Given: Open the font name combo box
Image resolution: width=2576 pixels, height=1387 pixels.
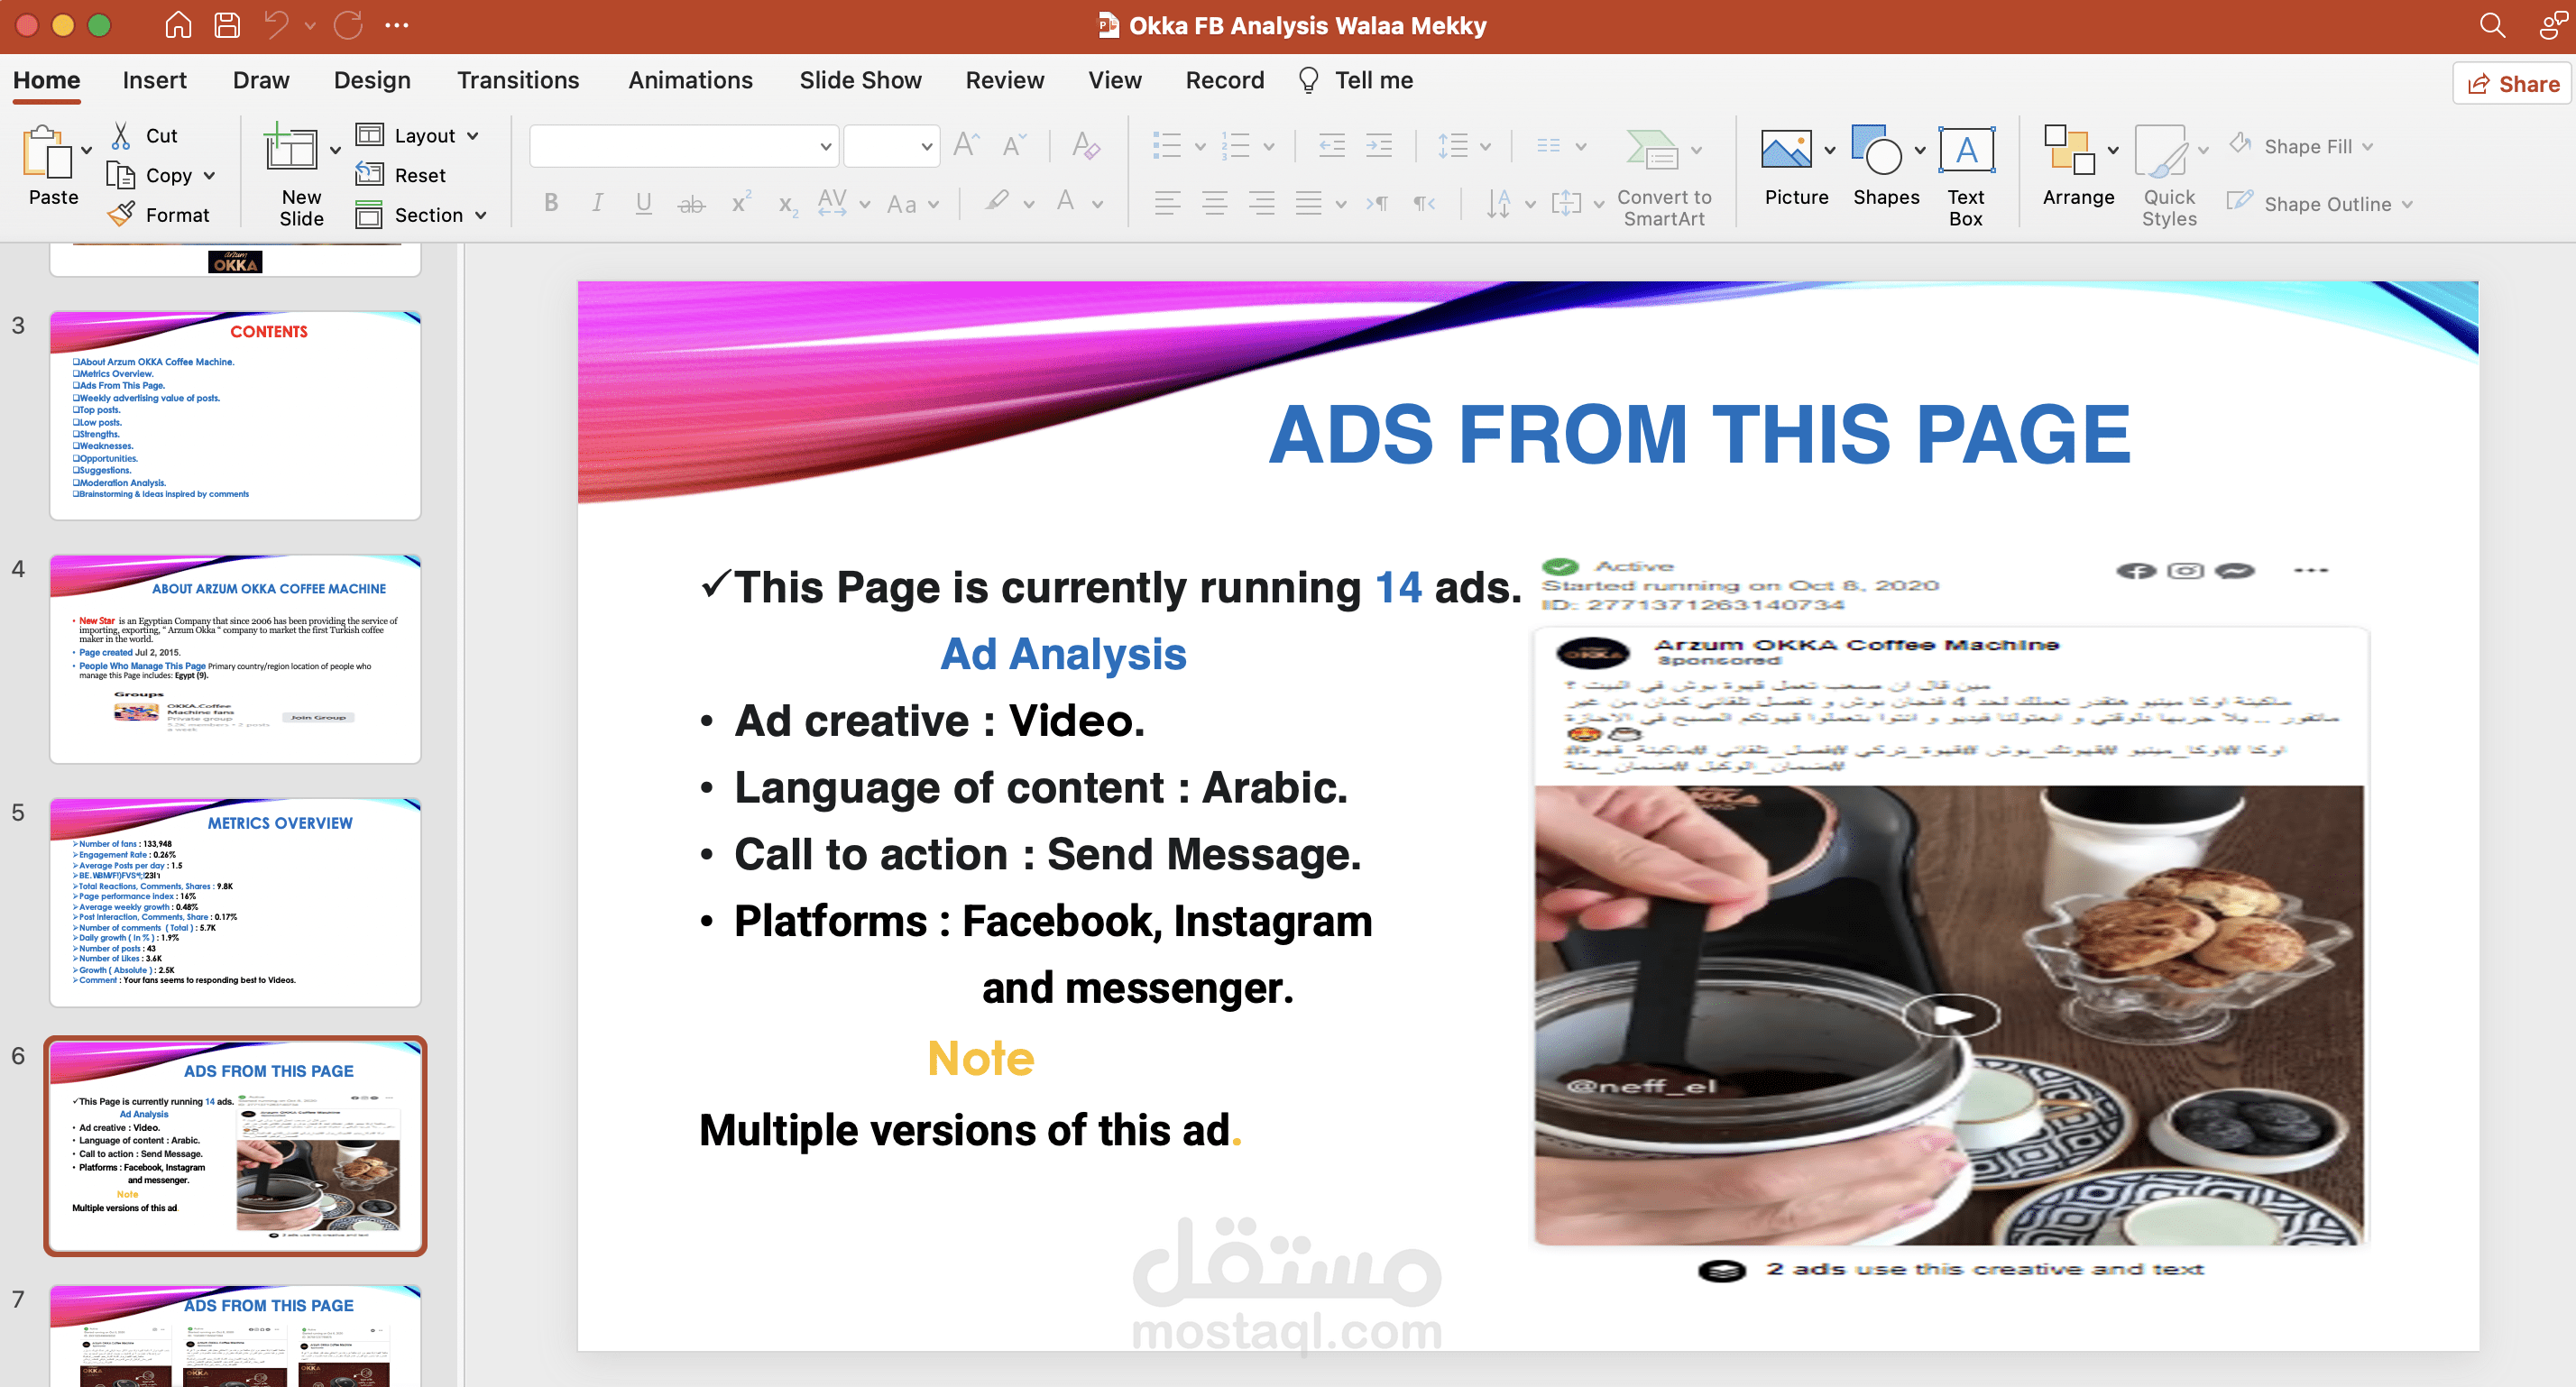Looking at the screenshot, I should coord(684,147).
